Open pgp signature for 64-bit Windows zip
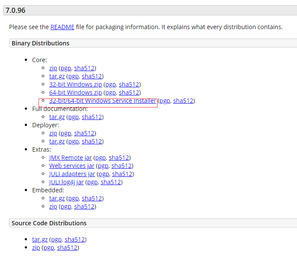 coord(110,93)
